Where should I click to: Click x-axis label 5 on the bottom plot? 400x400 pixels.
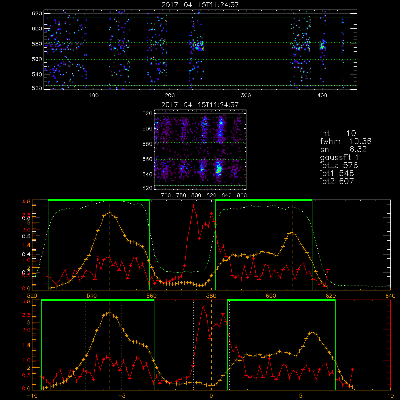(x=301, y=396)
